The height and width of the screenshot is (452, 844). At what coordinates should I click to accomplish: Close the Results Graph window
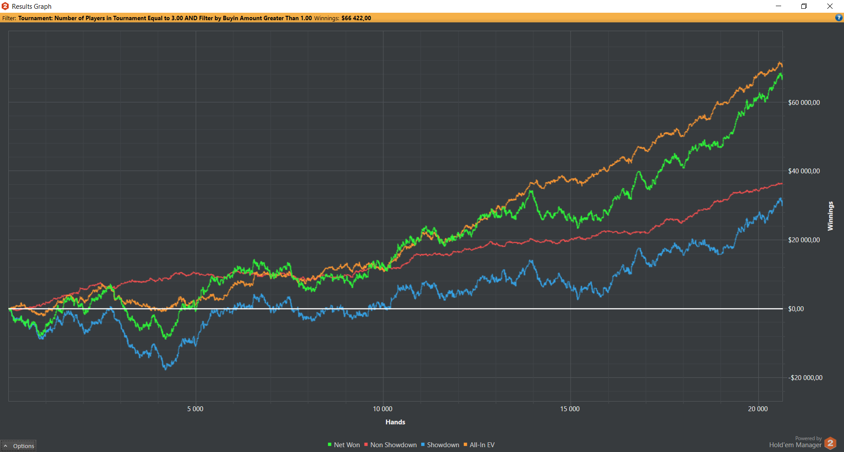click(x=830, y=6)
